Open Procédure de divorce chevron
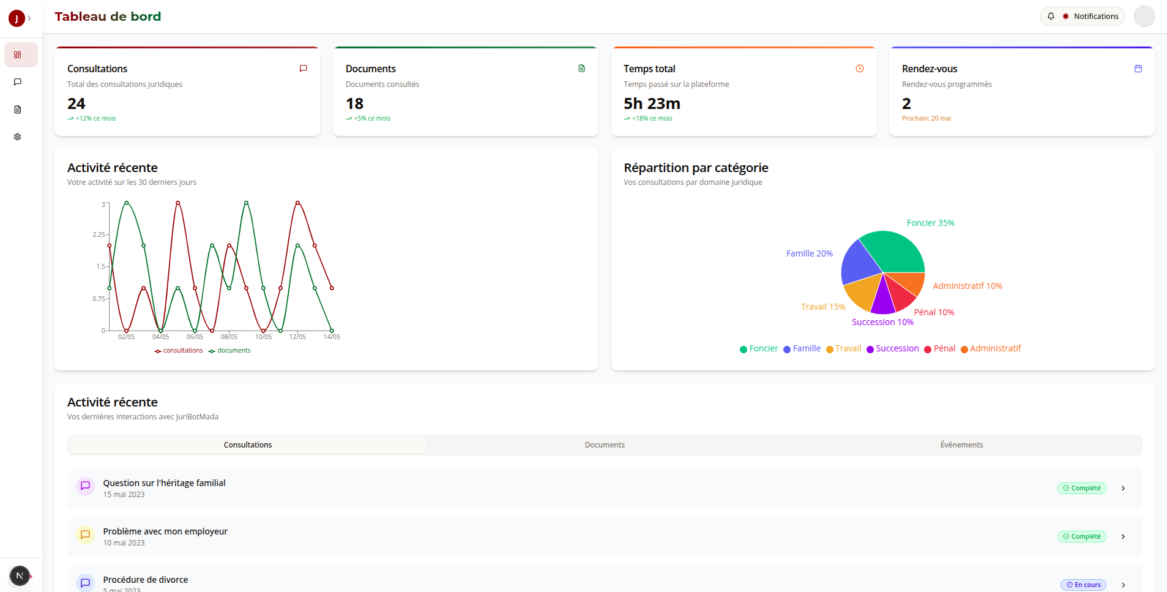 (1123, 585)
